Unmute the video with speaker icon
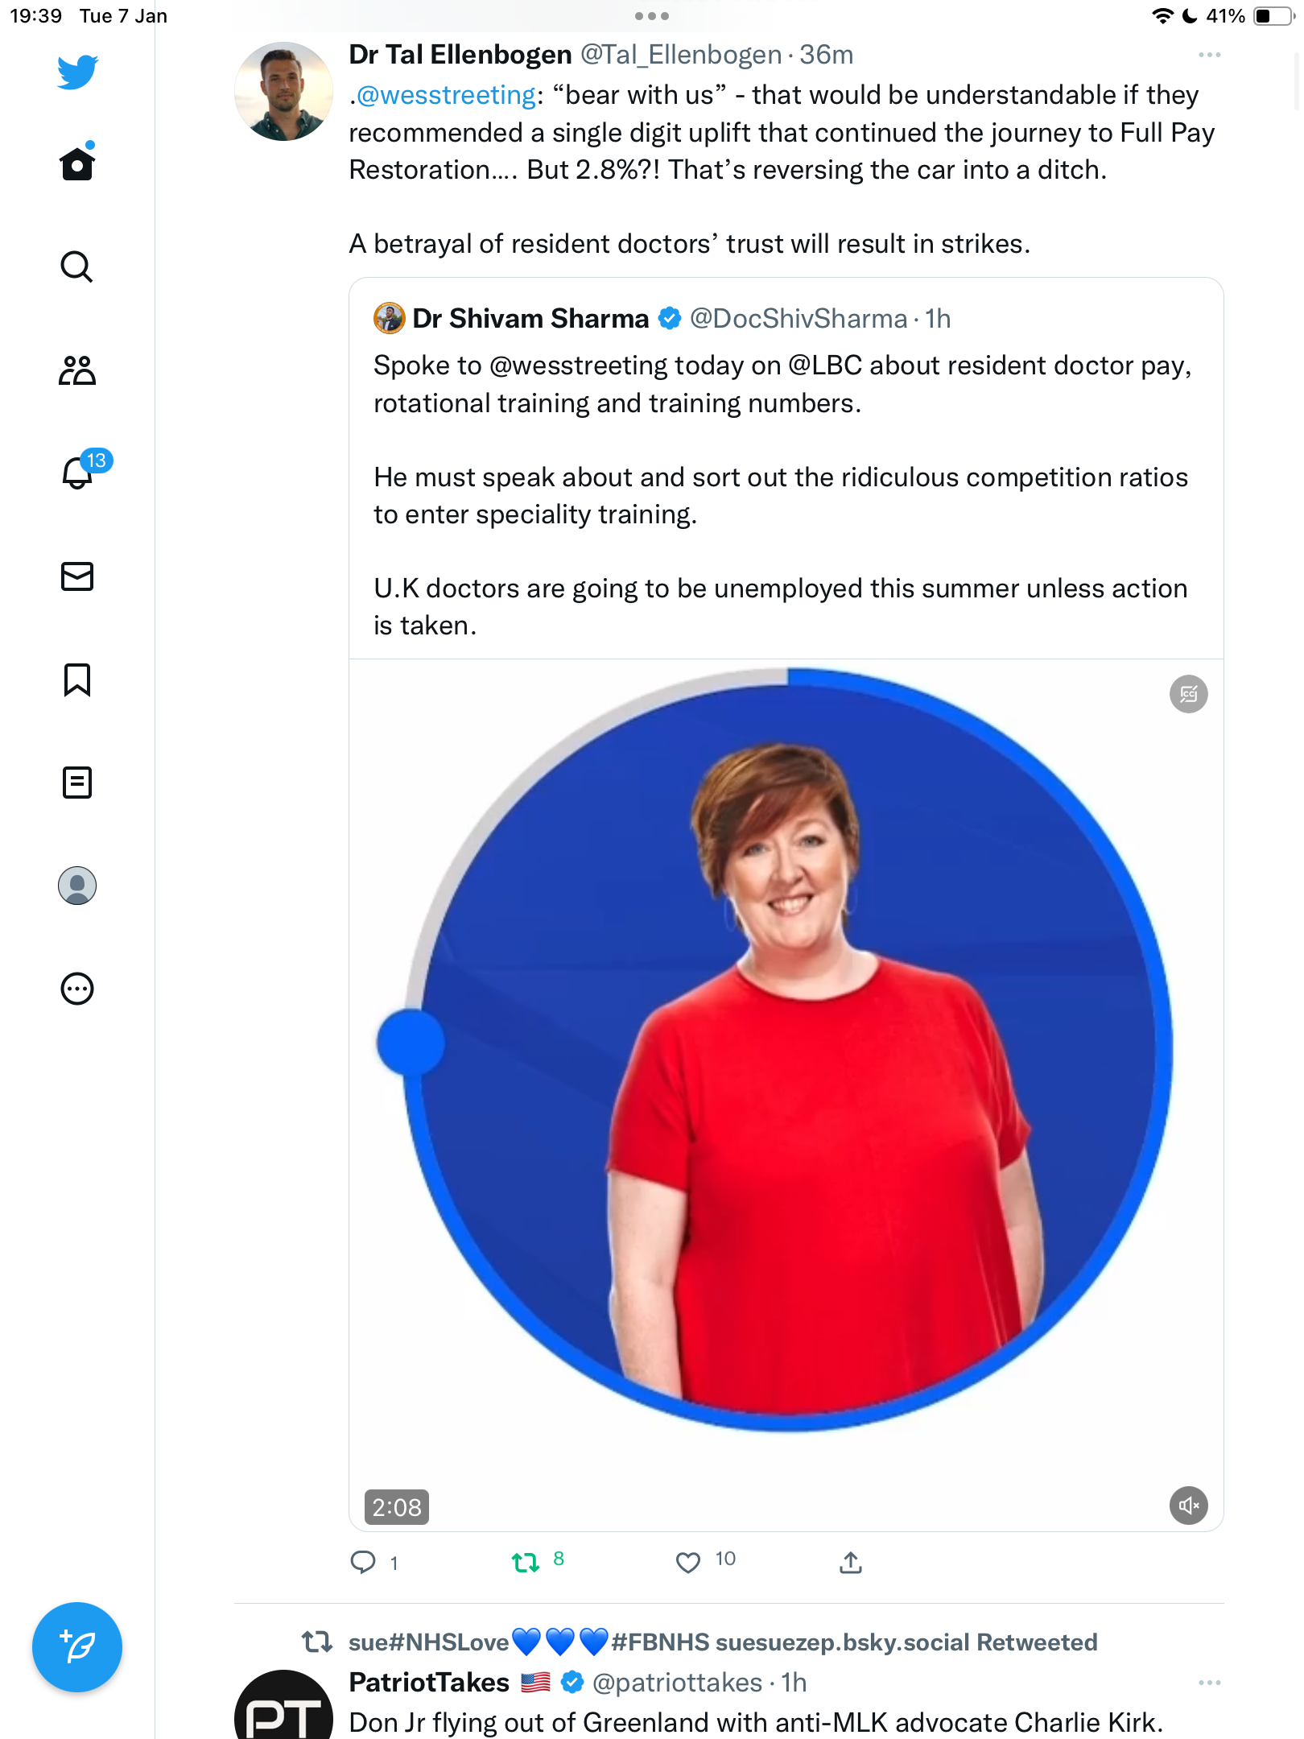The height and width of the screenshot is (1739, 1304). [1188, 1505]
